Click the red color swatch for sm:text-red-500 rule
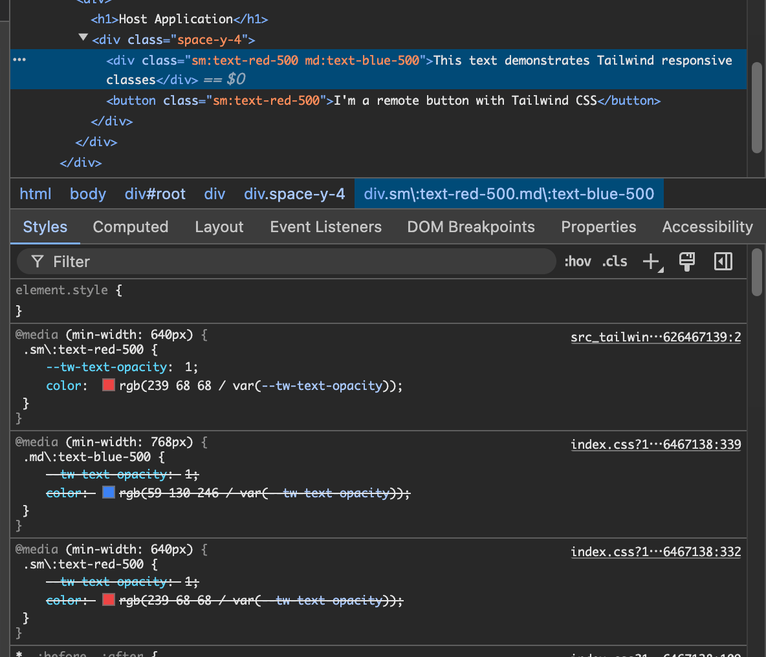The height and width of the screenshot is (657, 766). coord(108,385)
